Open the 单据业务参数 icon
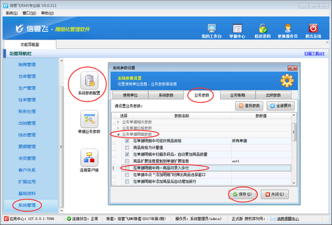Viewport: 332px width, 225px height. (89, 119)
